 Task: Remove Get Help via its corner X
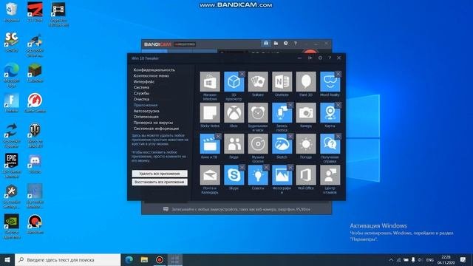(338, 136)
